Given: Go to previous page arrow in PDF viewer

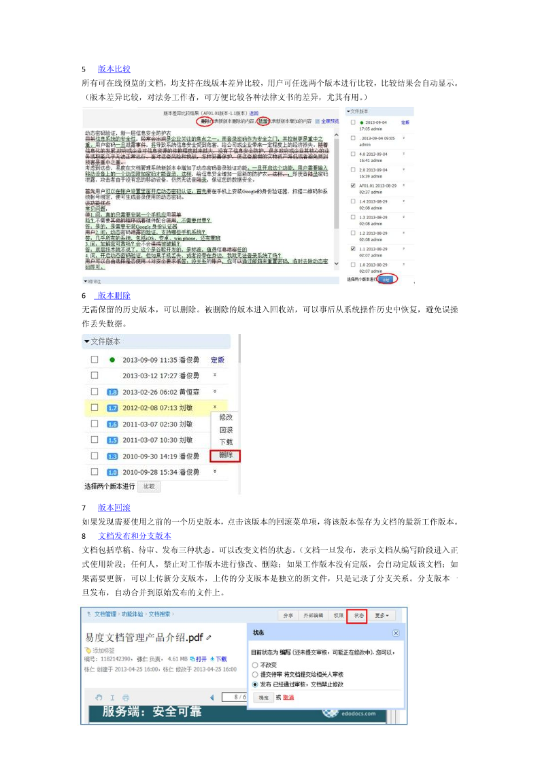Looking at the screenshot, I should point(212,697).
